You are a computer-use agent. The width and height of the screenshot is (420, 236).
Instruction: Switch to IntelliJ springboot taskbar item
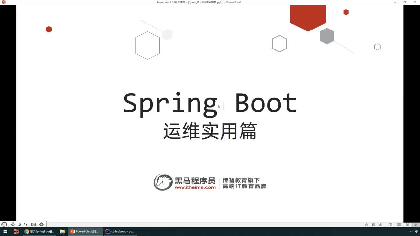click(x=120, y=231)
